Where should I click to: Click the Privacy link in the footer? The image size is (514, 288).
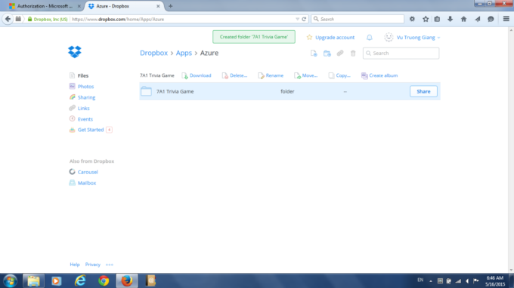pos(93,265)
